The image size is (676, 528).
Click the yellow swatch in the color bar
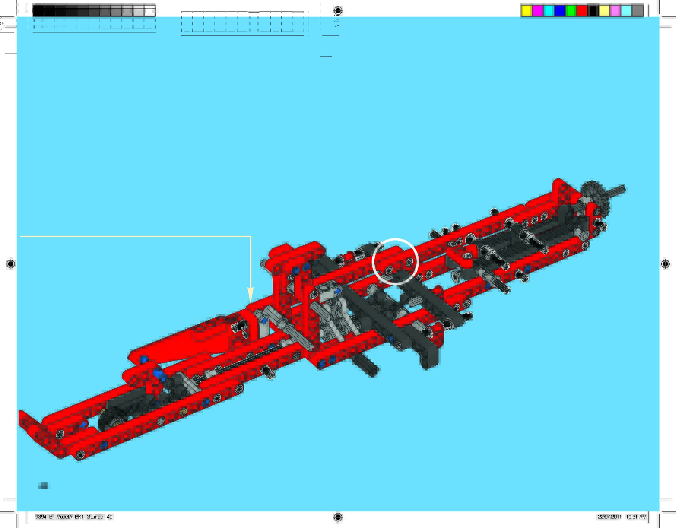(x=526, y=11)
